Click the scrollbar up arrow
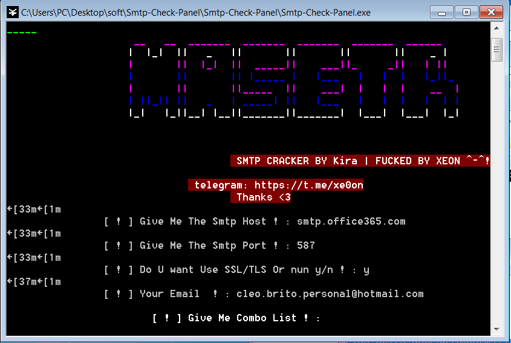Viewport: 511px width, 343px height. [x=496, y=28]
